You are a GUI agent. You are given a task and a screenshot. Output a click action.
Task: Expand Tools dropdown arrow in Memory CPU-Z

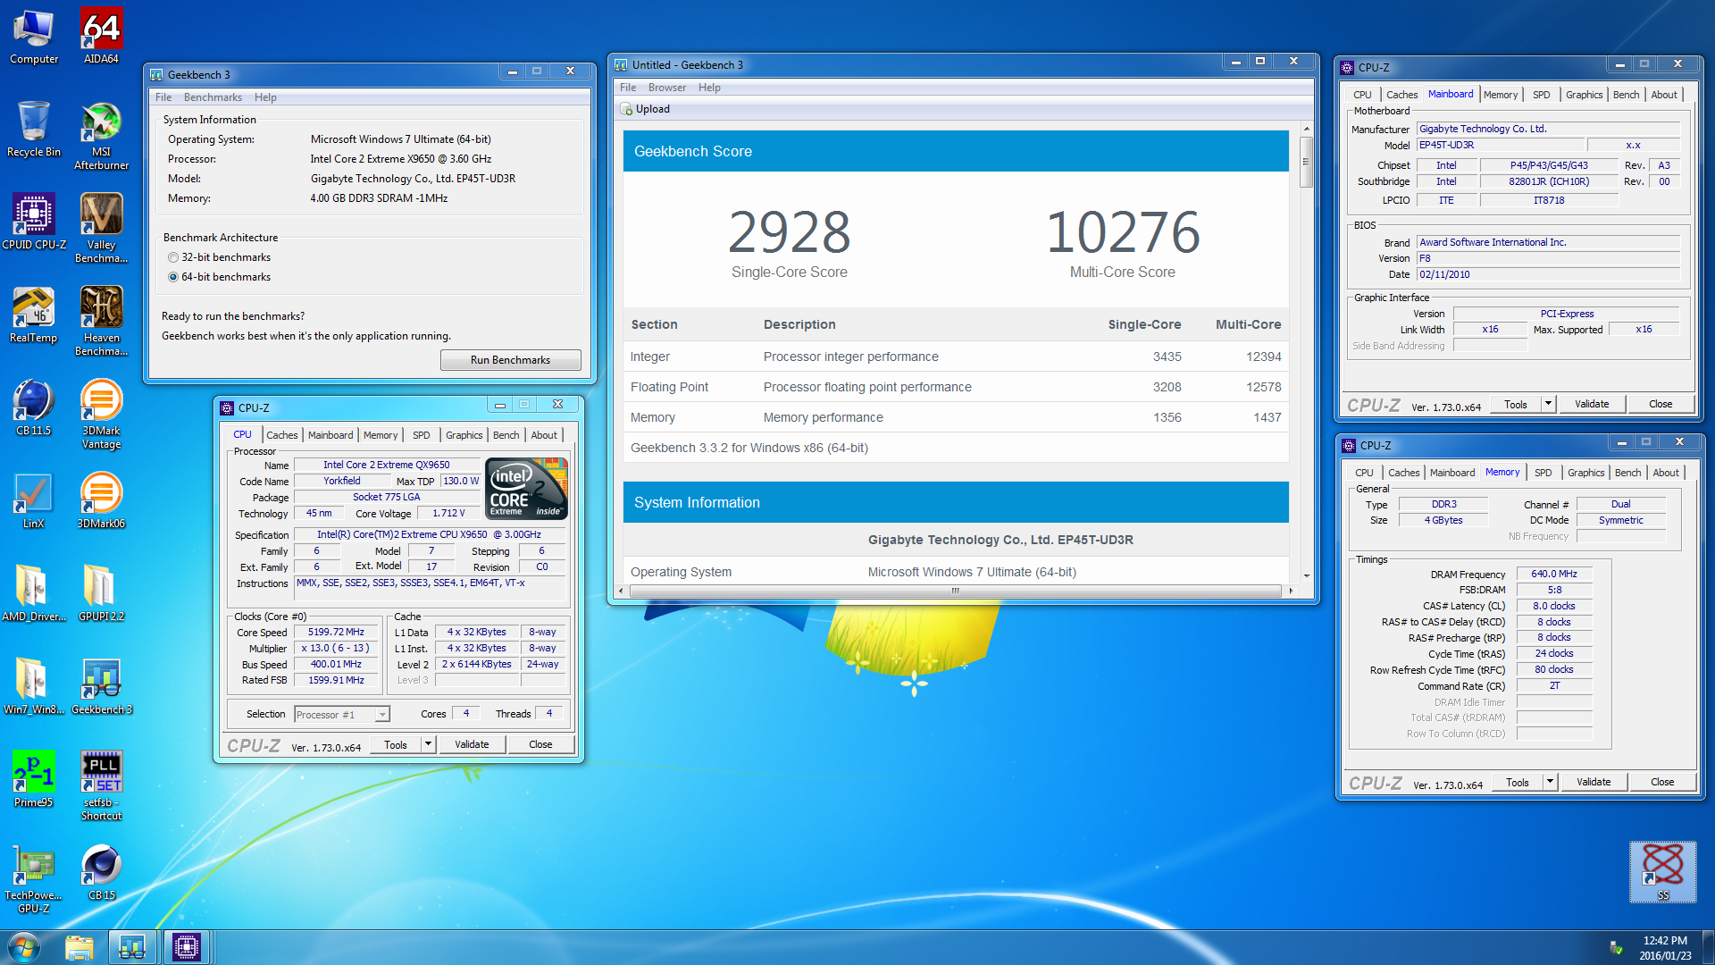[x=1550, y=782]
